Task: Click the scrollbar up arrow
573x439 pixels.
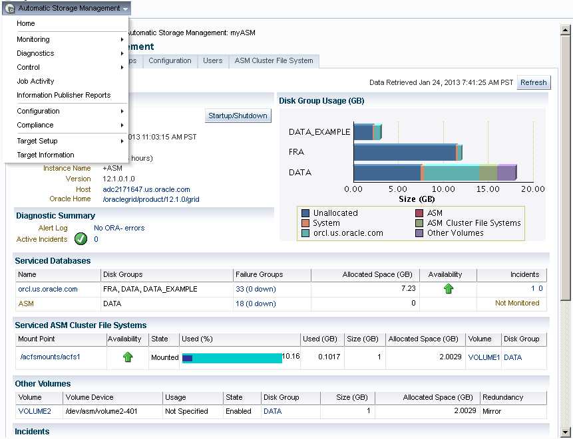Action: pyautogui.click(x=565, y=31)
